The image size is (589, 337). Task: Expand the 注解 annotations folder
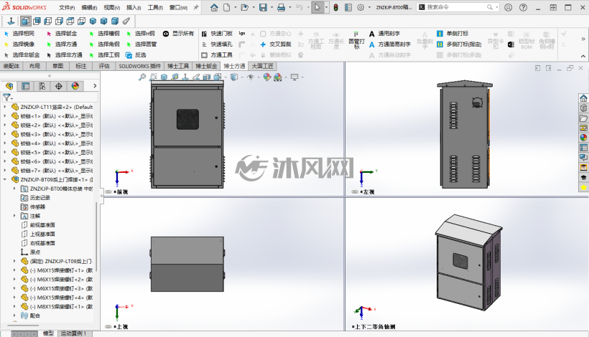[14, 216]
